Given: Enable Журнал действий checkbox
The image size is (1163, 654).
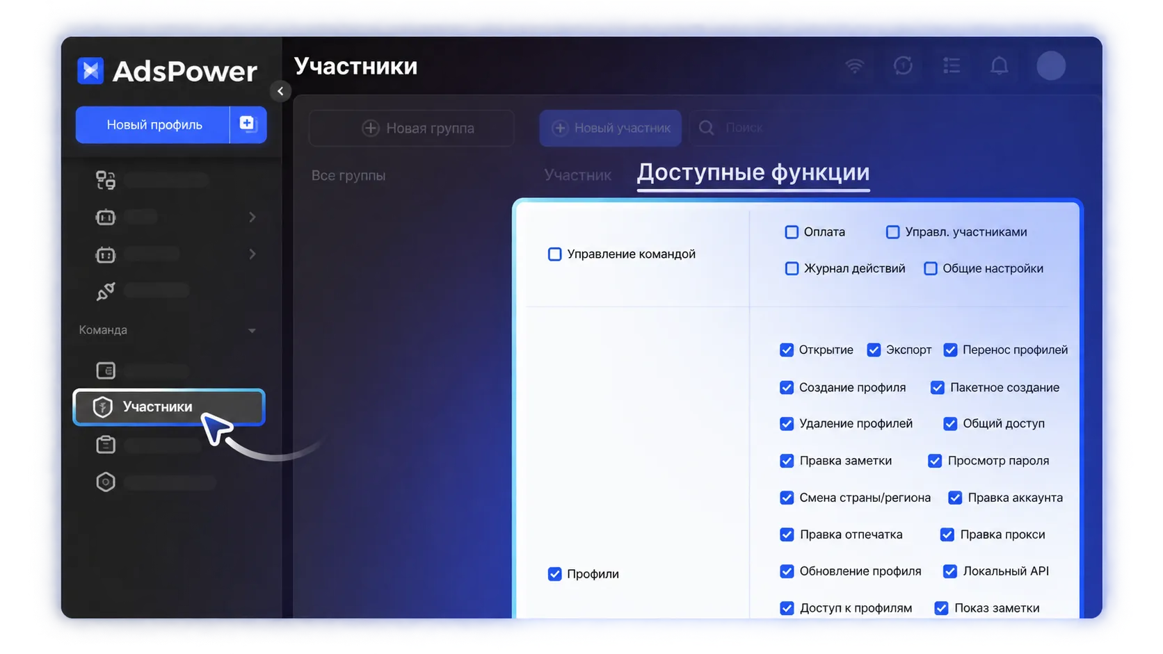Looking at the screenshot, I should tap(792, 268).
